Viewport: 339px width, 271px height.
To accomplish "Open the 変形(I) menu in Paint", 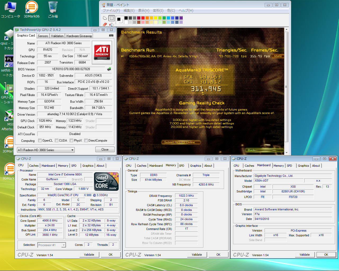I will tap(158, 11).
